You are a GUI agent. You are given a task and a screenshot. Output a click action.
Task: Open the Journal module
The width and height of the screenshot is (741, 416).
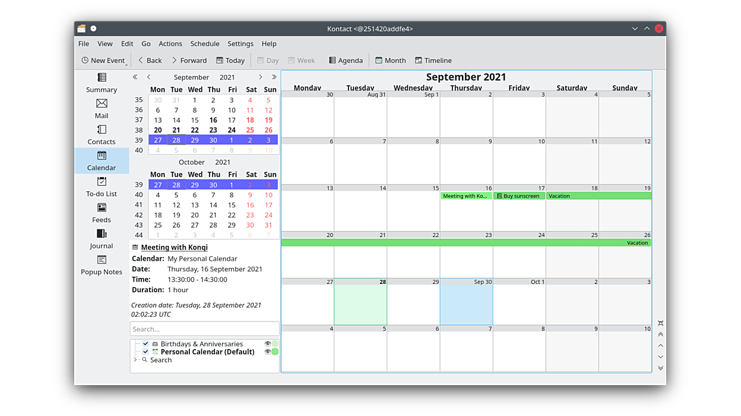click(x=102, y=239)
